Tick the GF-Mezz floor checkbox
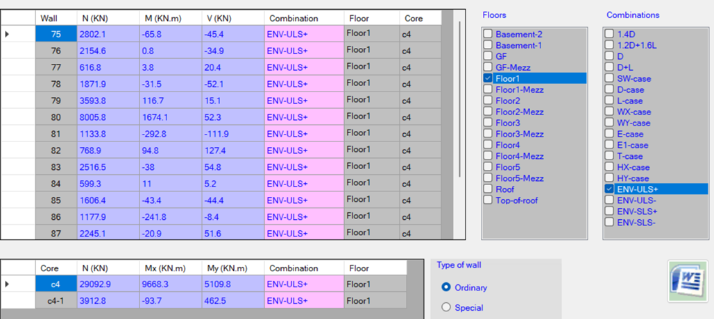714x319 pixels. tap(488, 67)
